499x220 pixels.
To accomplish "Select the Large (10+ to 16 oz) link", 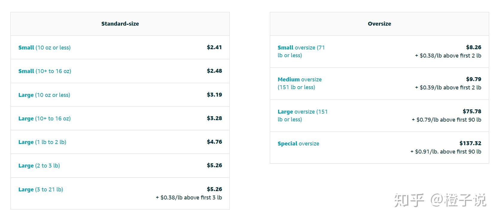I will click(x=45, y=118).
